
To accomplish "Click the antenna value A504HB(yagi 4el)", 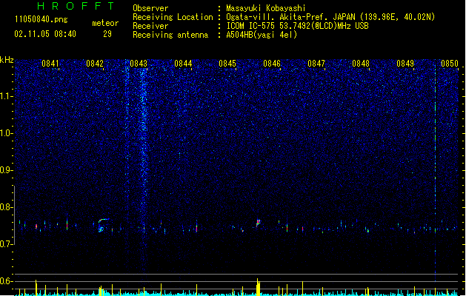I will coord(262,35).
